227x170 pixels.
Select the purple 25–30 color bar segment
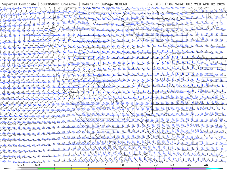pyautogui.click(x=181, y=169)
